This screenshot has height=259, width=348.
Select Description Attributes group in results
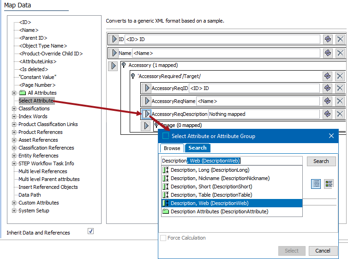click(x=219, y=211)
